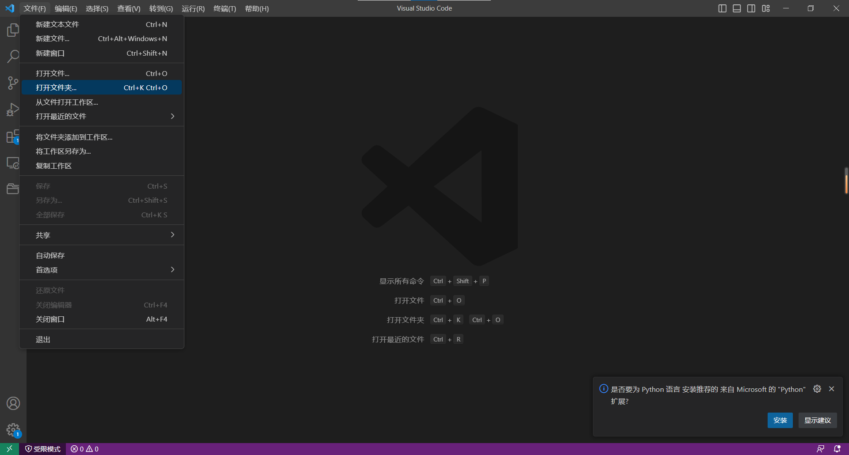Screen dimensions: 849x455
Task: Minimize the VS Code window
Action: [786, 8]
